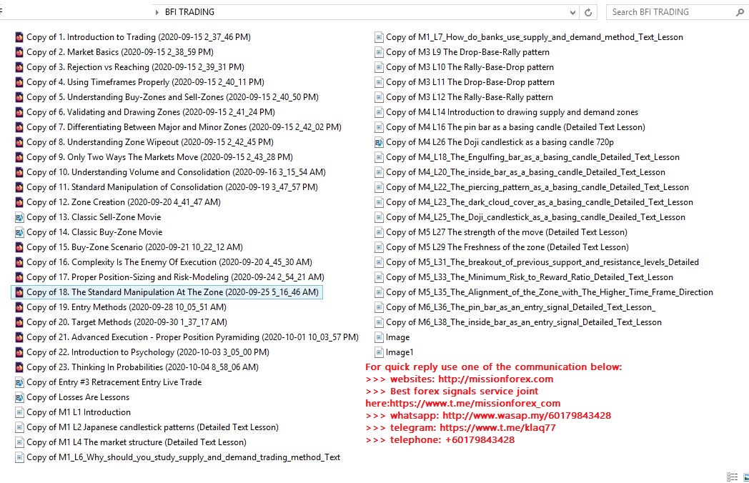Click the icon next to 'Copy of 3. Rejection vs Reaching'
Viewport: 749px width, 483px height.
pos(19,67)
